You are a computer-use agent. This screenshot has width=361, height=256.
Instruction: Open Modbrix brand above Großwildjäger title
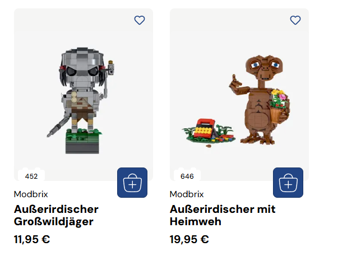(31, 194)
